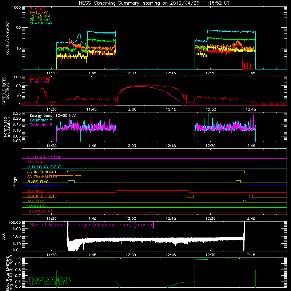
Task: Click the SAA_FLAG label
Action: (36, 192)
